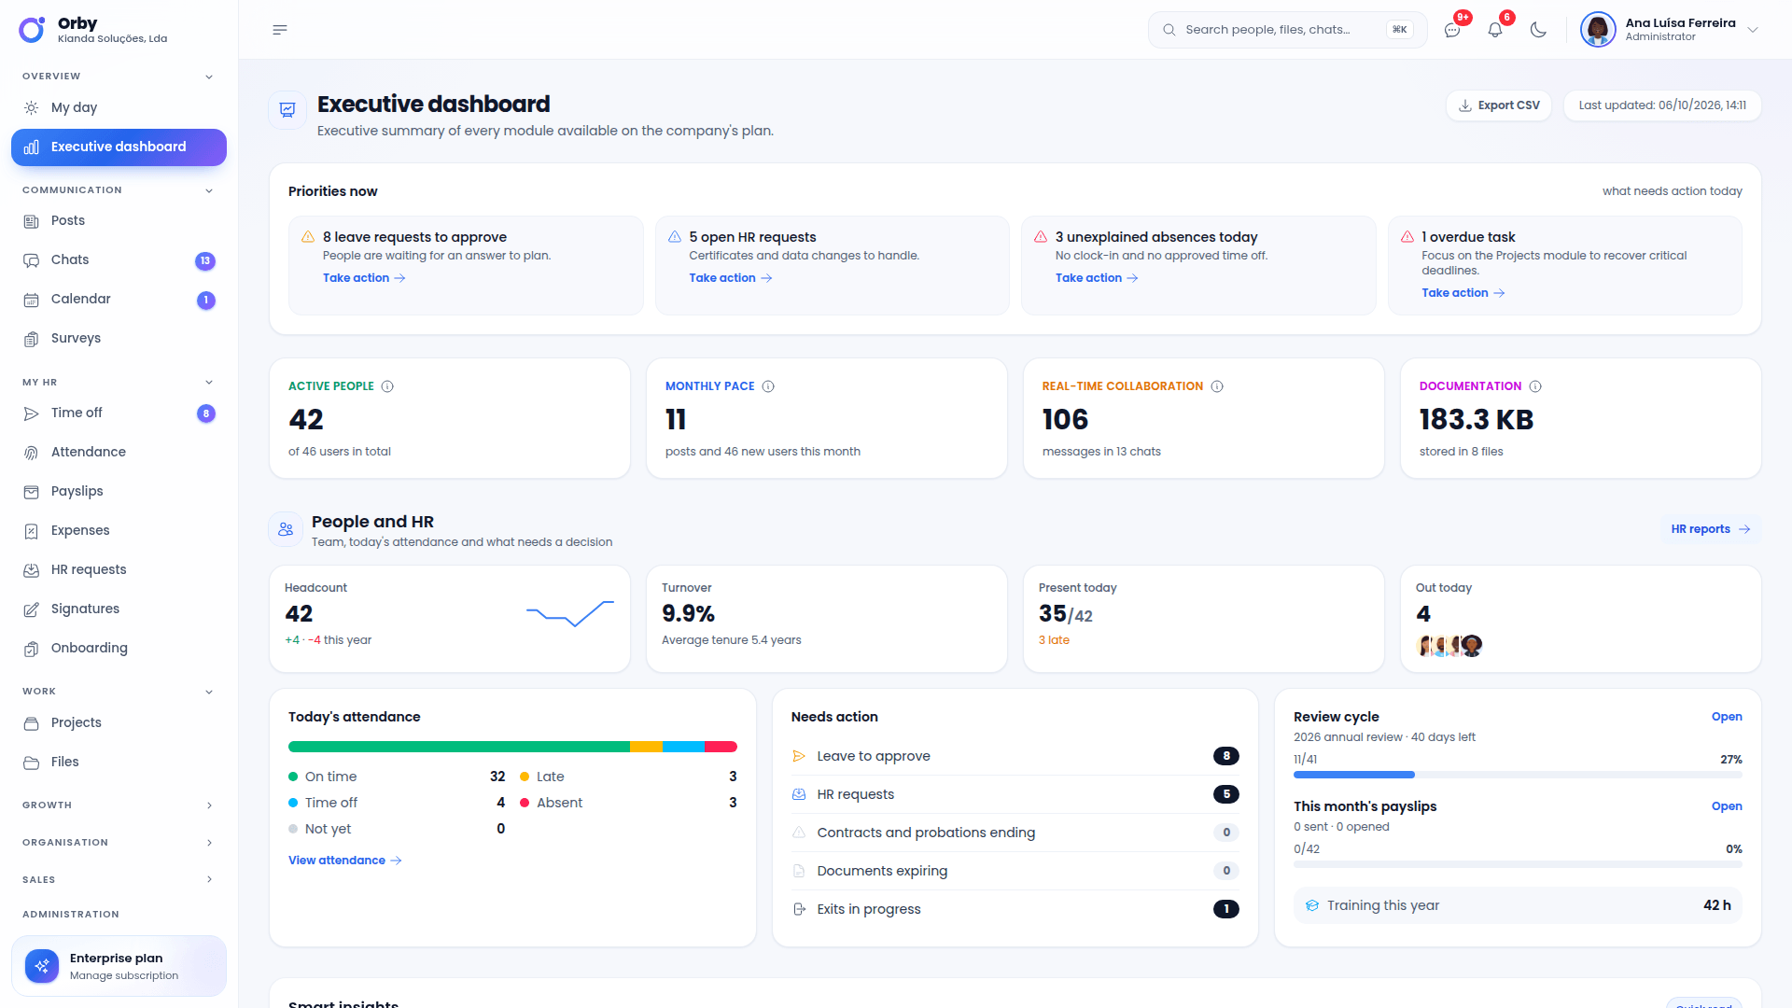The height and width of the screenshot is (1008, 1792).
Task: Collapse the Overview sidebar section
Action: click(x=209, y=77)
